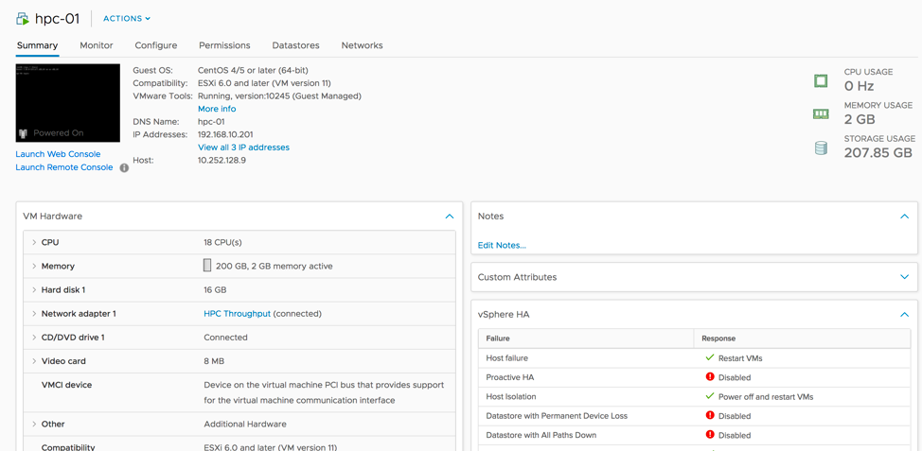Click the VM console preview thumbnail
The image size is (922, 451).
click(x=68, y=103)
